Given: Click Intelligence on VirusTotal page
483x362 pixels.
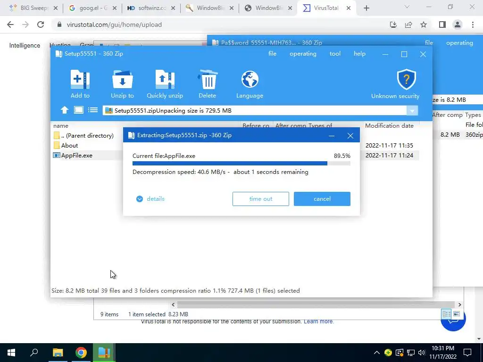Looking at the screenshot, I should (25, 46).
